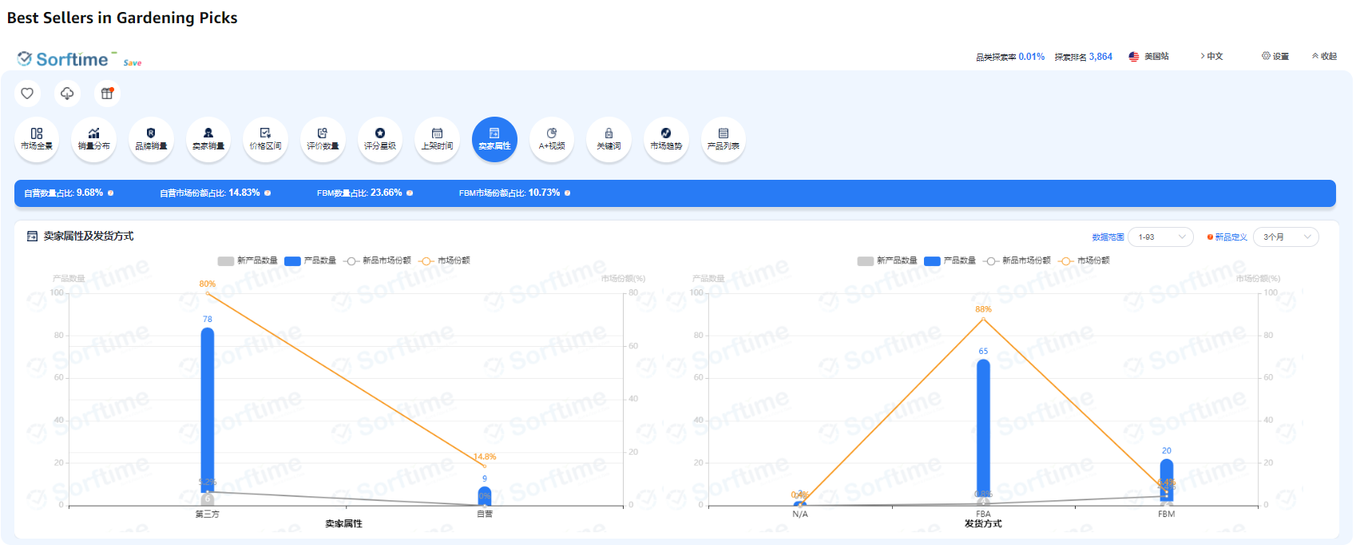This screenshot has width=1360, height=549.
Task: Select the 销量分布 sales distribution icon
Action: (94, 139)
